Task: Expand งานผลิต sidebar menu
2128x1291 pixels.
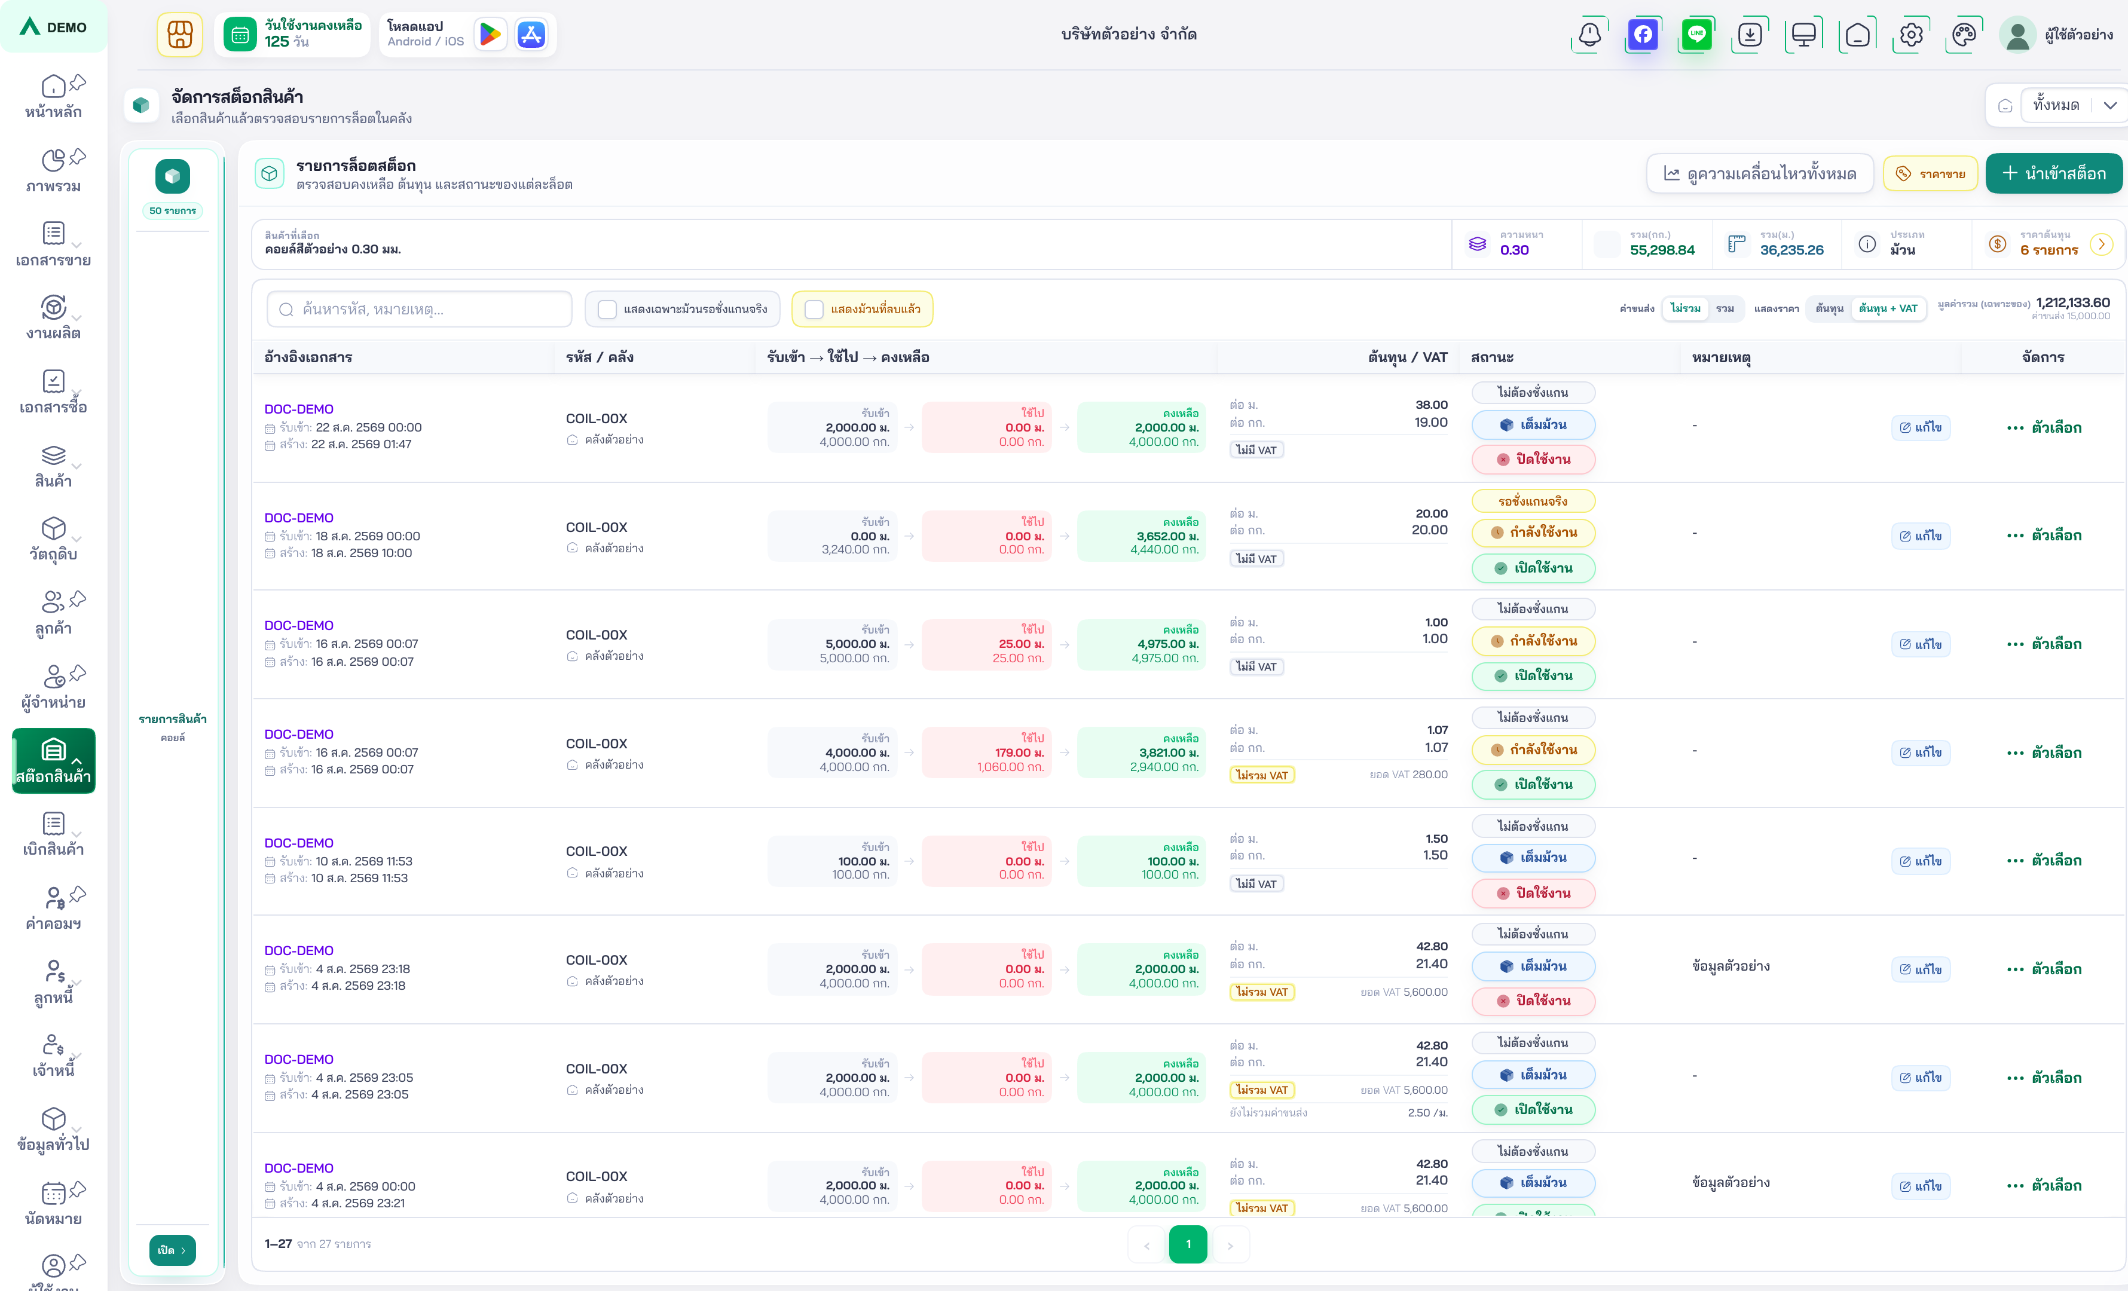Action: pyautogui.click(x=54, y=318)
